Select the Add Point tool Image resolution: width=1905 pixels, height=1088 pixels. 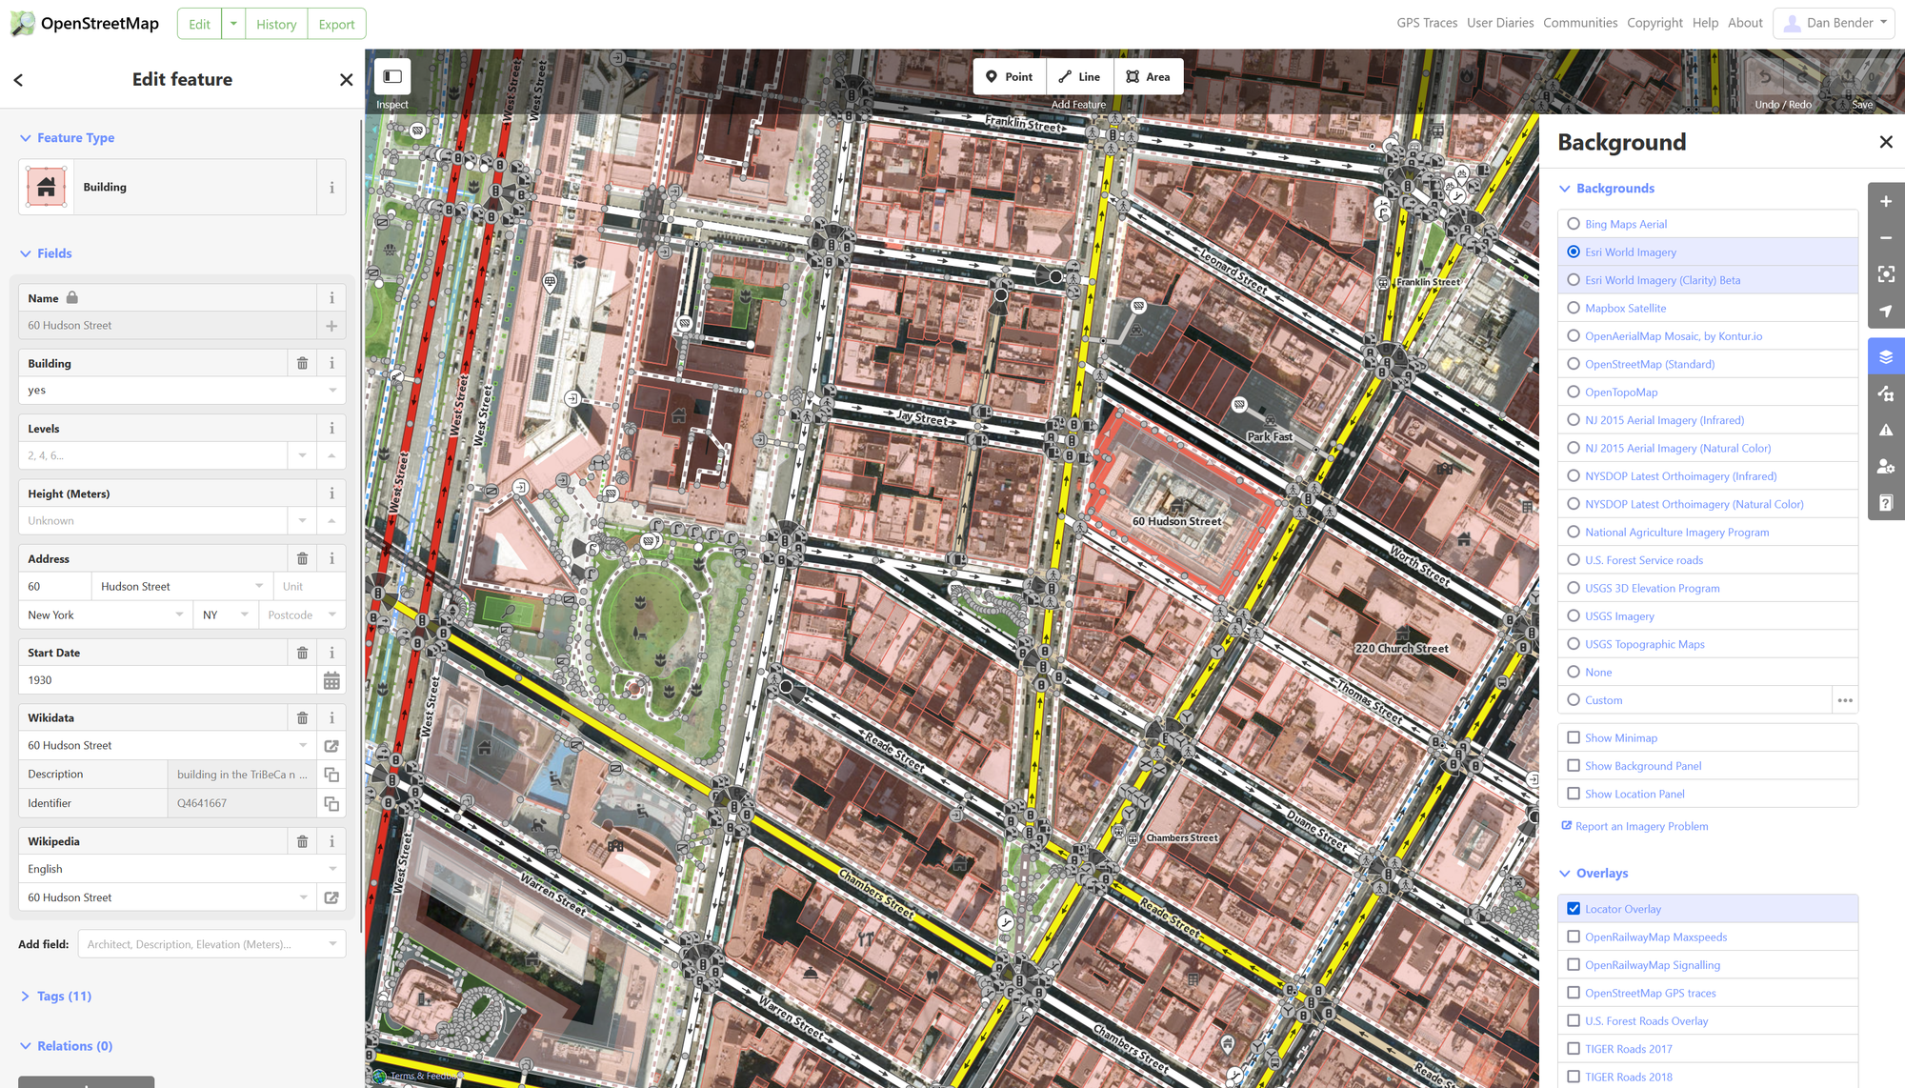[x=1009, y=76]
